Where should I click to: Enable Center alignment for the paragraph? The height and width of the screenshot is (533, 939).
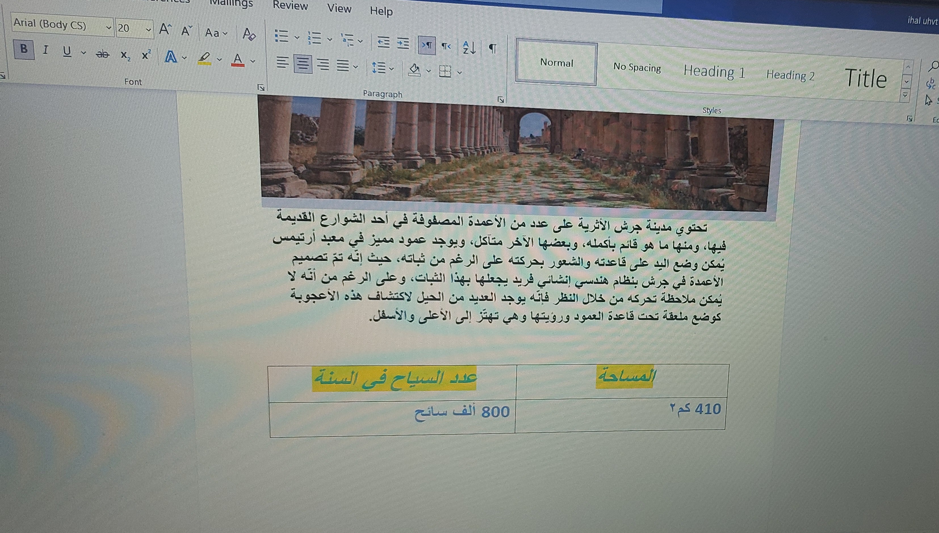[x=303, y=64]
